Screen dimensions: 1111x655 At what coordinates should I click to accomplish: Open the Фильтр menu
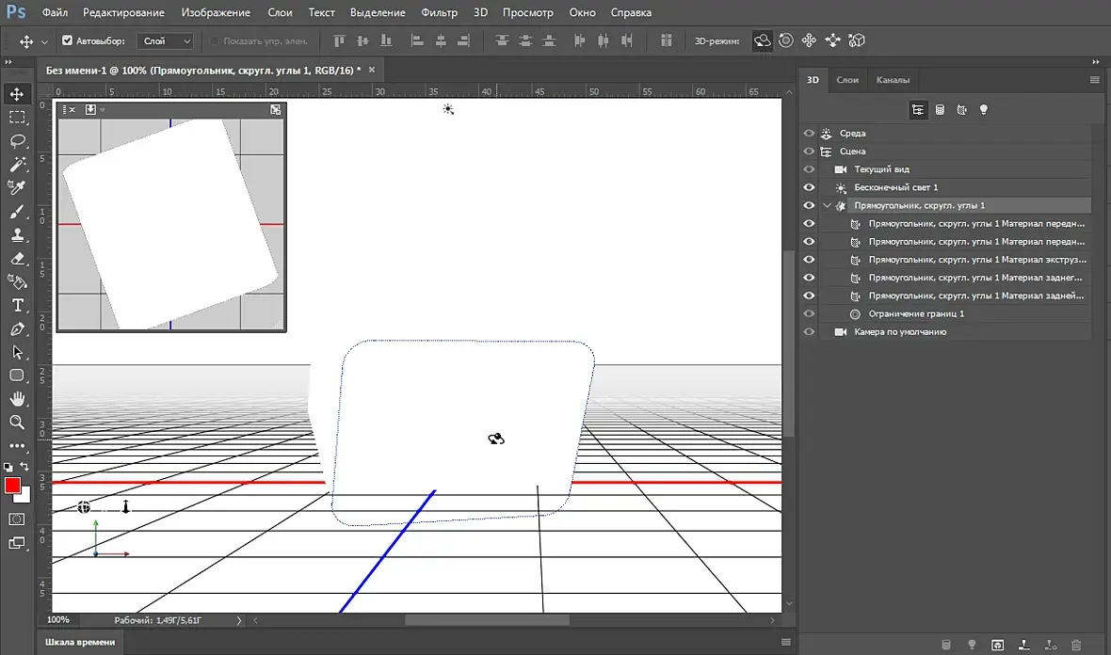pos(439,13)
